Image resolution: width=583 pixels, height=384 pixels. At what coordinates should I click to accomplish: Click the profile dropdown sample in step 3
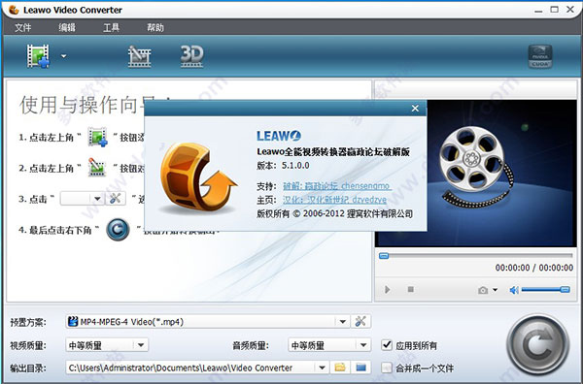[x=82, y=199]
